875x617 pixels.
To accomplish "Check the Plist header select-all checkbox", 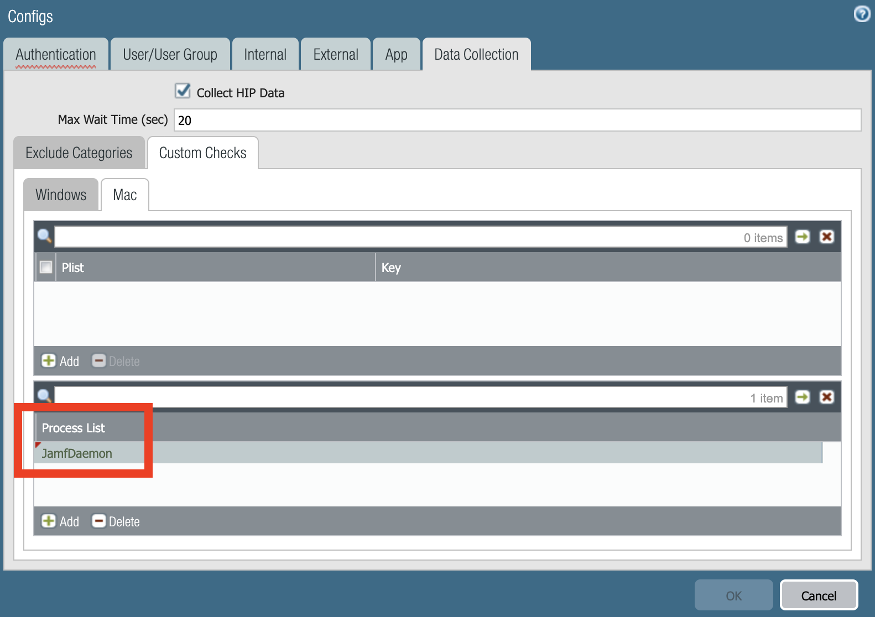I will pos(46,267).
